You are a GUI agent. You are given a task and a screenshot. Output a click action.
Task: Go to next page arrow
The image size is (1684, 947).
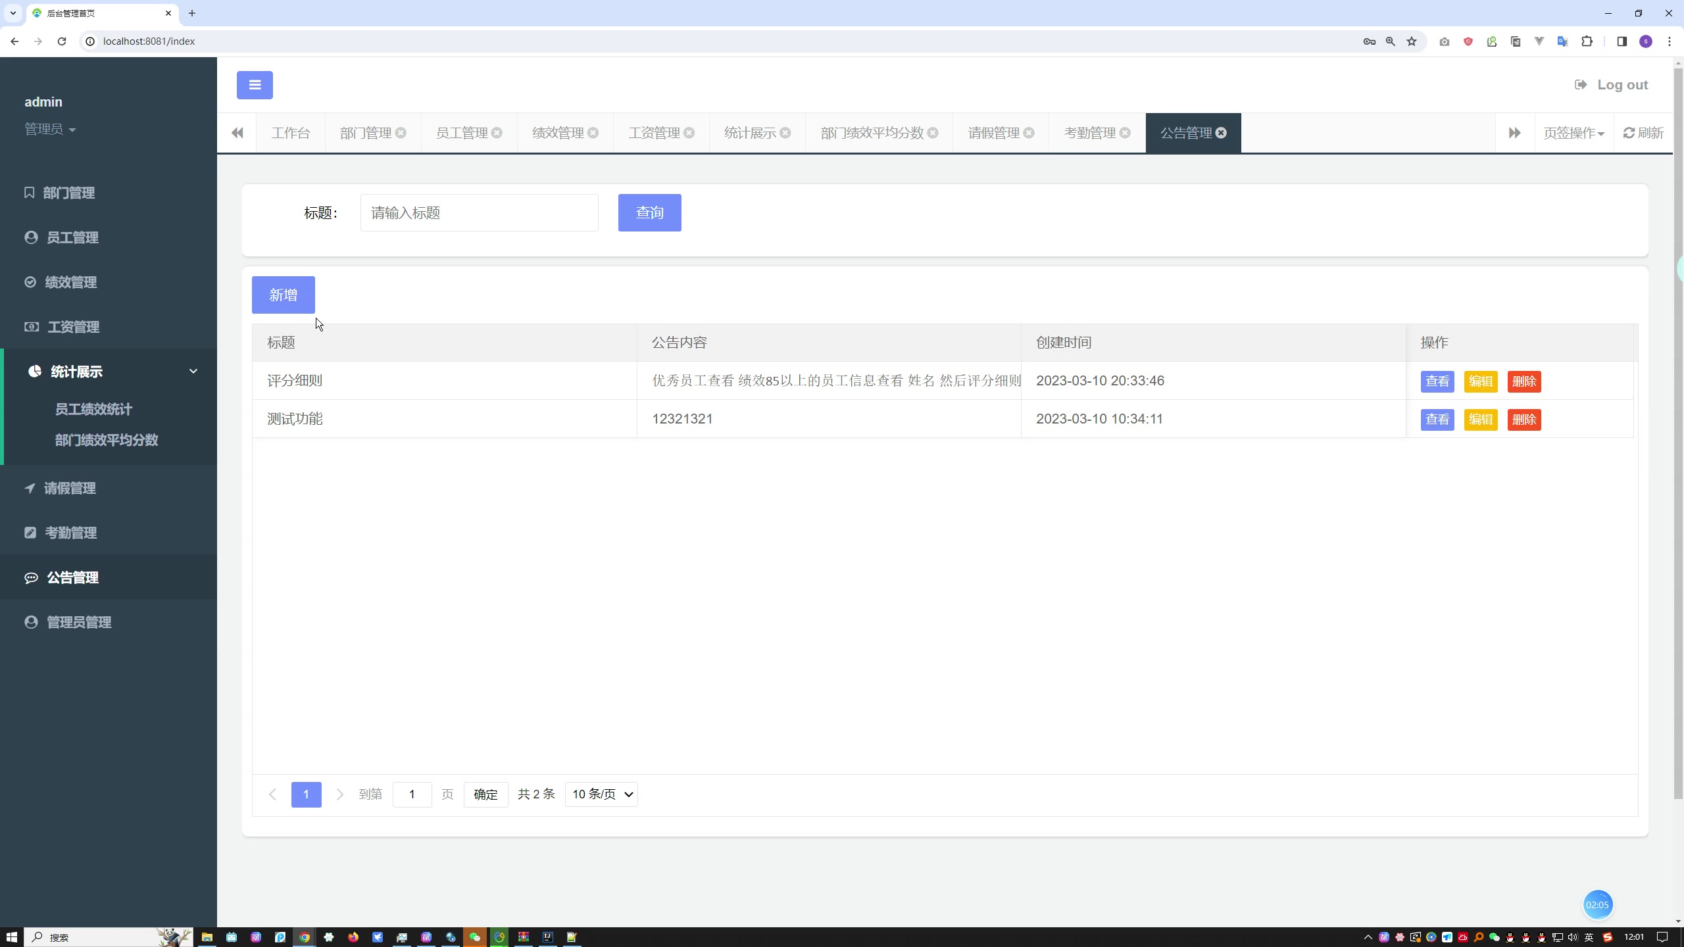pos(339,794)
